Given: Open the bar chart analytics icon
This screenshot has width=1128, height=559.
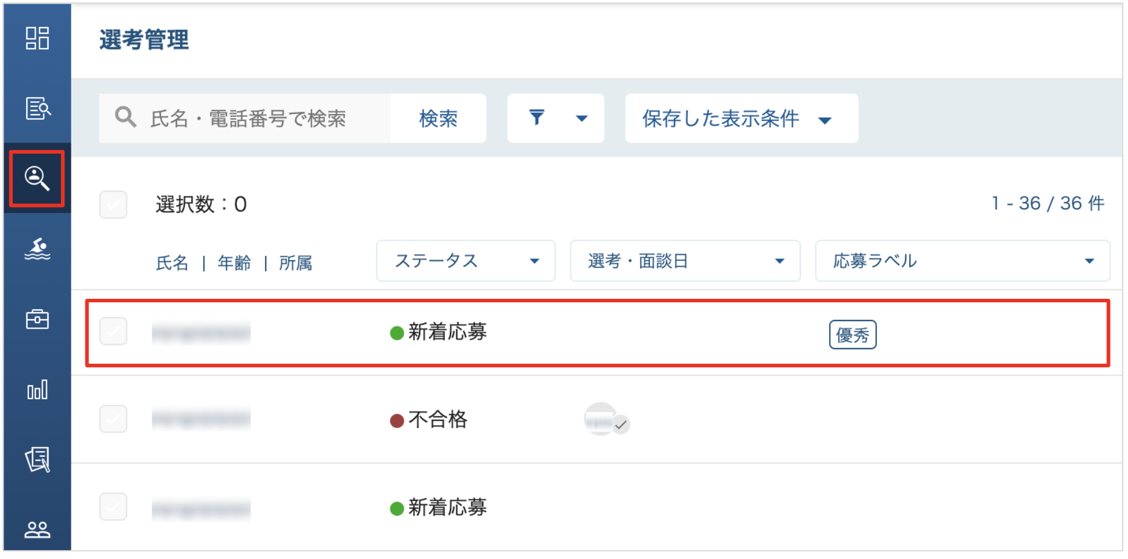Looking at the screenshot, I should 37,390.
